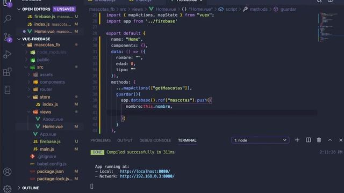The height and width of the screenshot is (193, 344).
Task: Click 'this.nombre' on line 40
Action: point(156,106)
